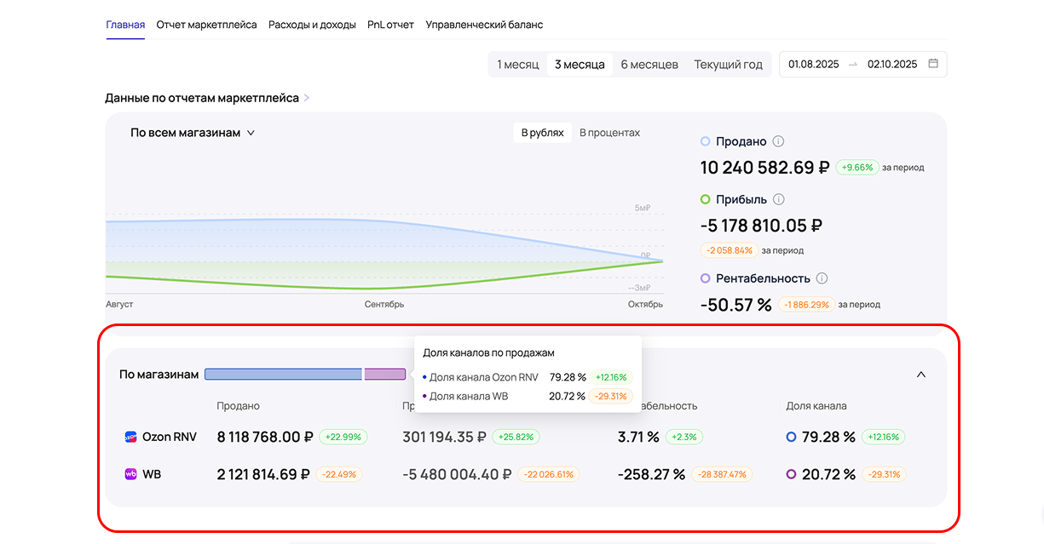Choose the 6 месяцев period button

649,65
